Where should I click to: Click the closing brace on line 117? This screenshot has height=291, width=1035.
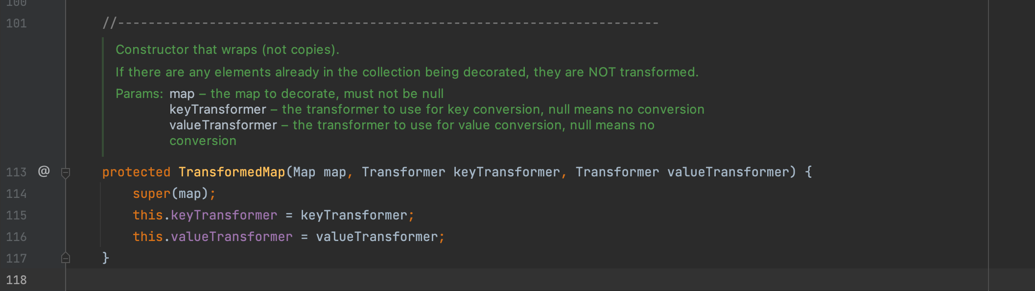pyautogui.click(x=105, y=258)
